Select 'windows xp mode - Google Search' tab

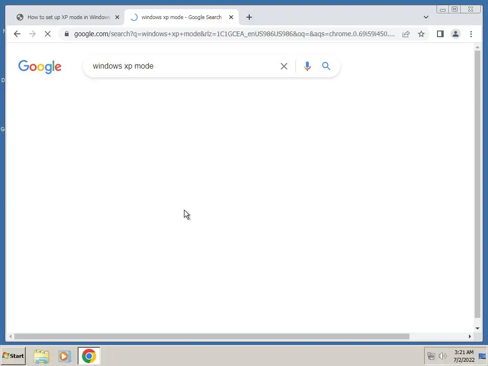click(x=182, y=17)
